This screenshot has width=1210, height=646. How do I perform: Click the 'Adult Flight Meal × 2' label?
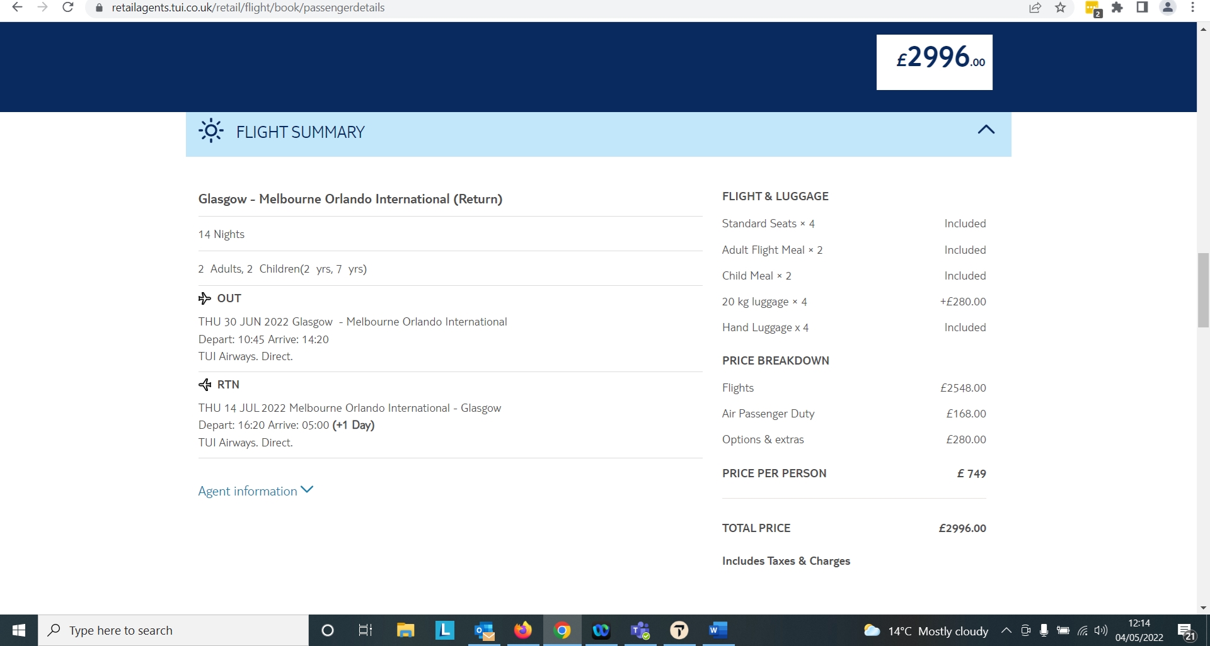[x=773, y=250]
